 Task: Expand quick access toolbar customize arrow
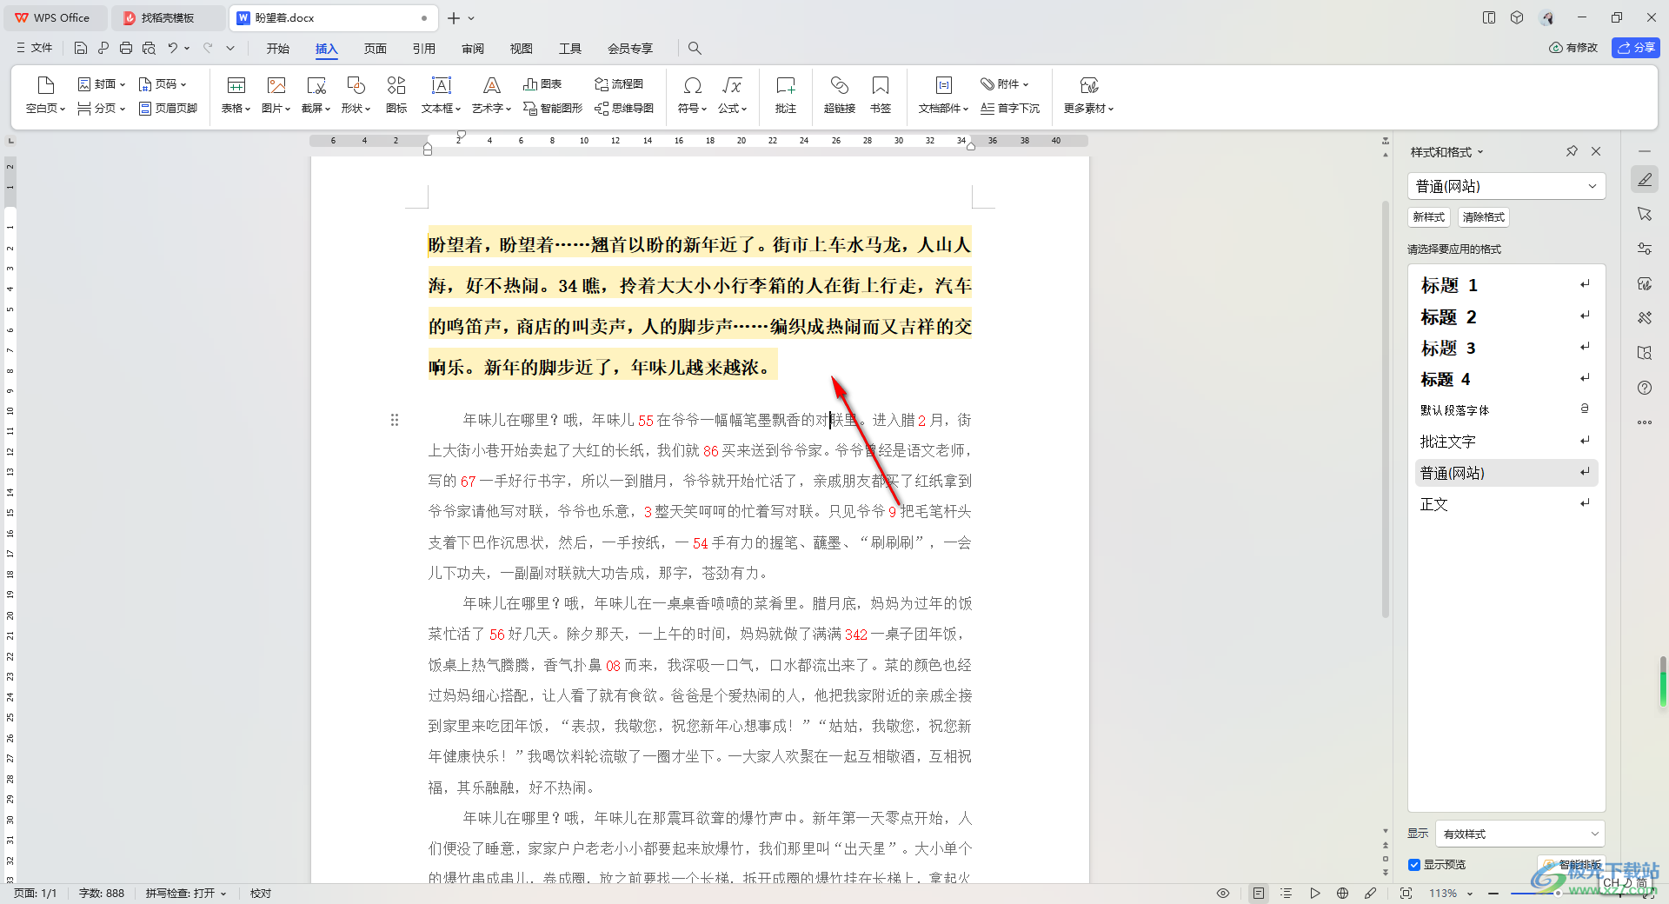click(230, 49)
